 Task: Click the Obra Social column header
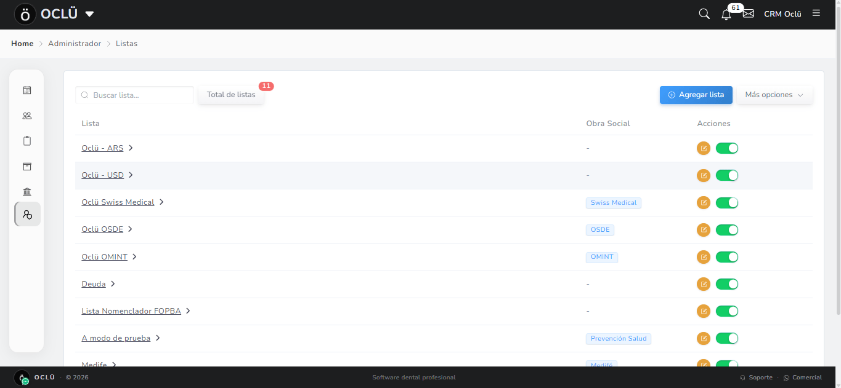tap(608, 124)
